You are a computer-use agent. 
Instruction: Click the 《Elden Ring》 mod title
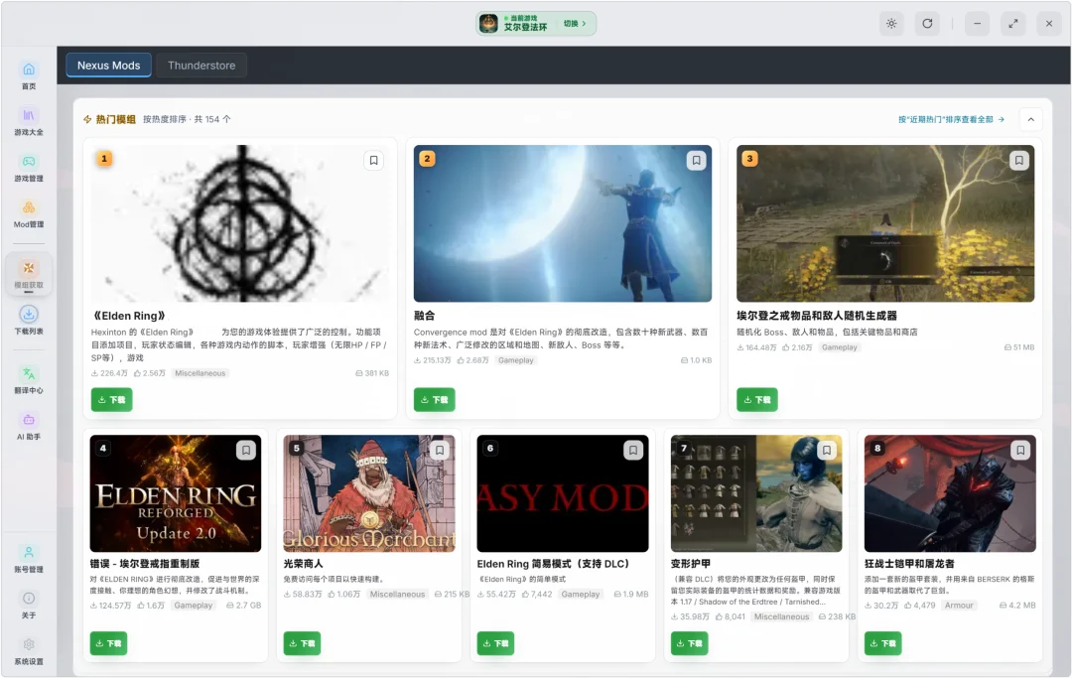coord(128,316)
